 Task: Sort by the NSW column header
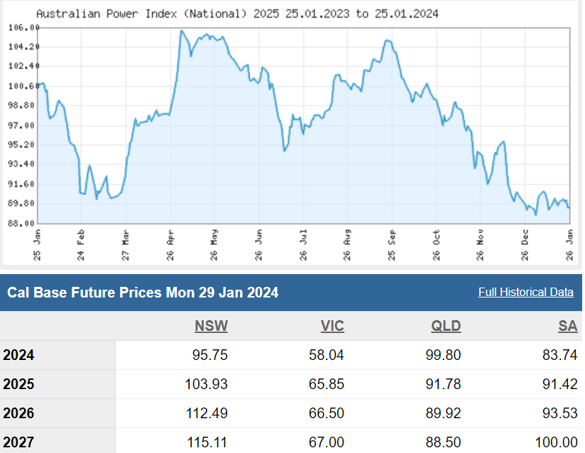click(211, 326)
